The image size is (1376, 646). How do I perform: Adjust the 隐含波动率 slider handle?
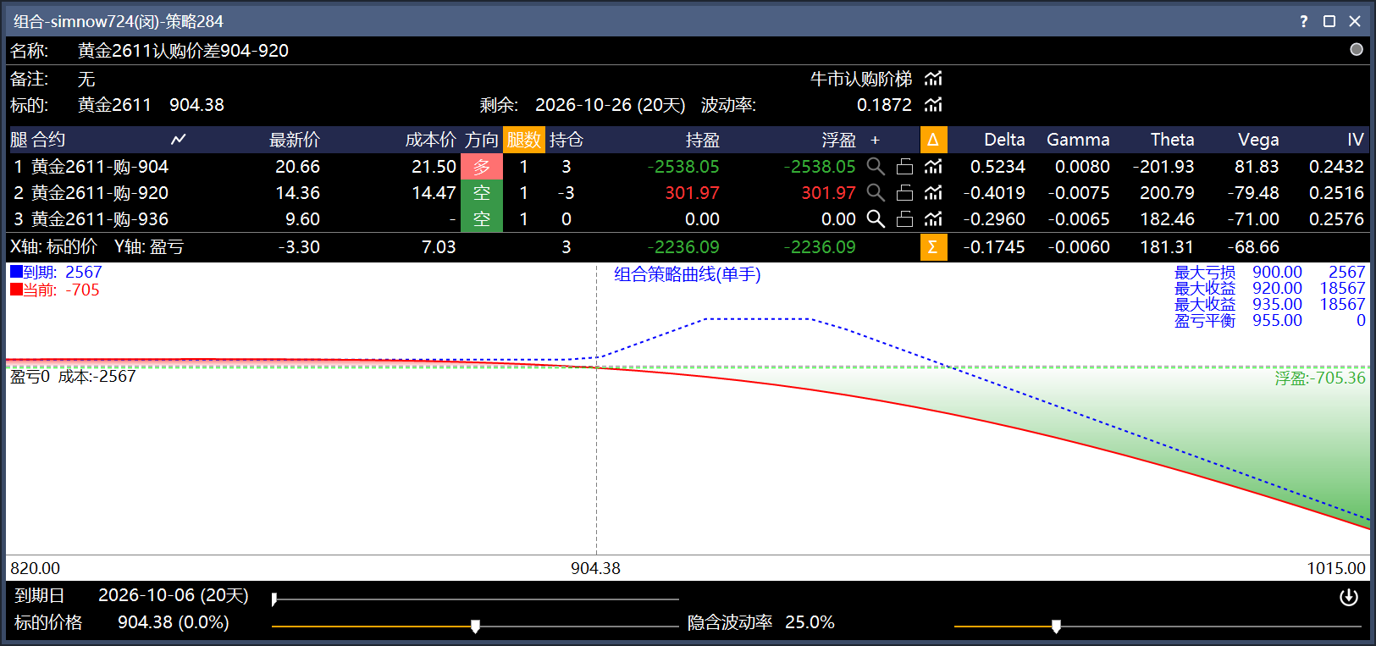[x=1056, y=626]
